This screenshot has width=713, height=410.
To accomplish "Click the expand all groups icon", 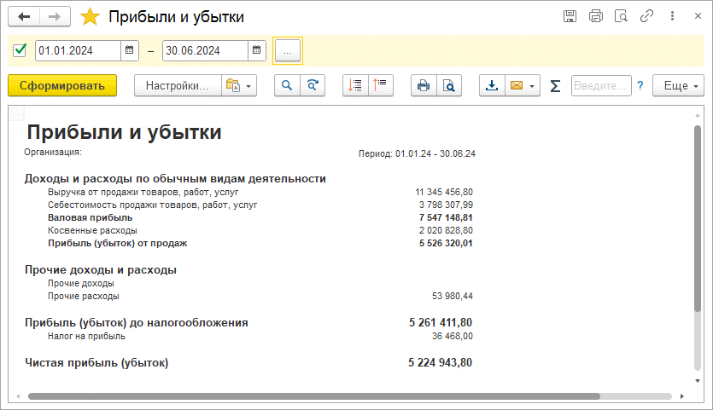I will point(355,85).
